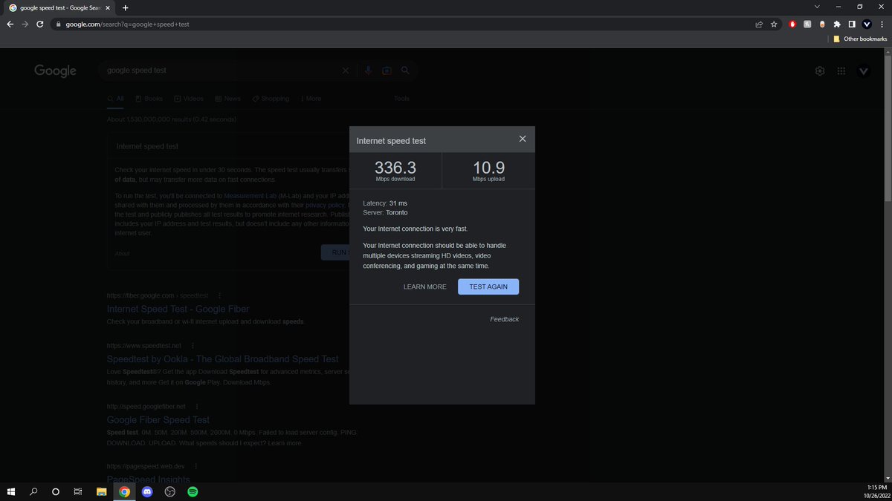Open the Feedback link in the dialog
Image resolution: width=892 pixels, height=501 pixels.
click(505, 319)
